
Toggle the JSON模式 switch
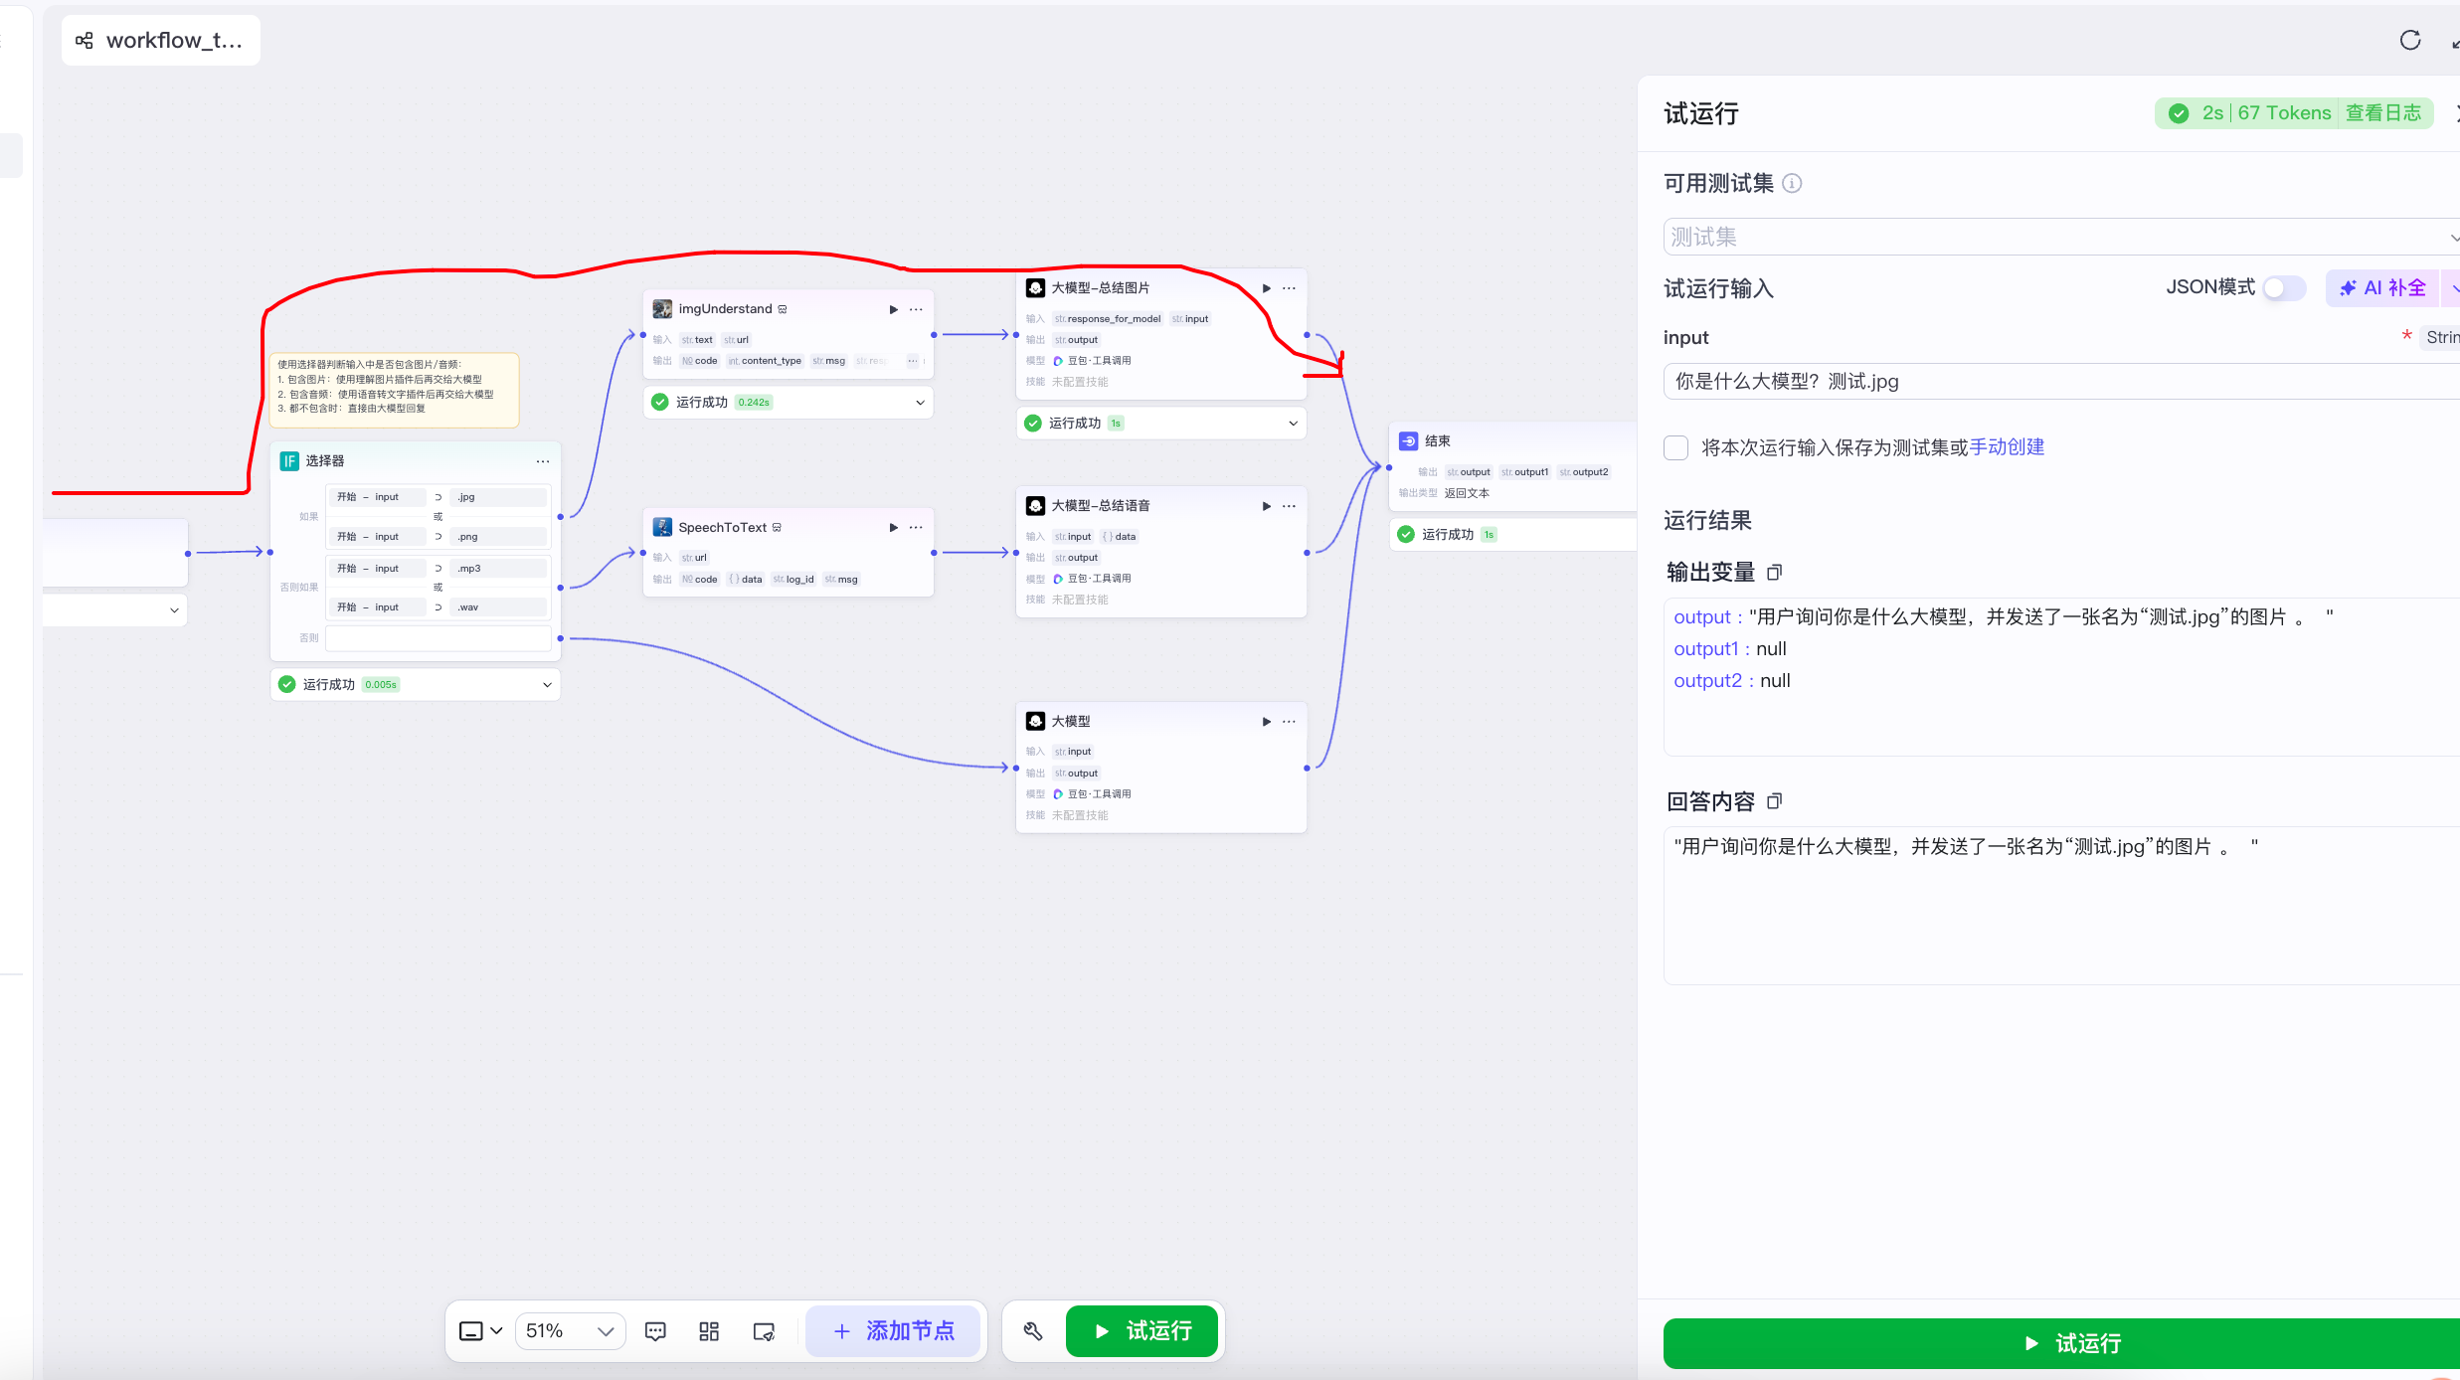[2284, 288]
